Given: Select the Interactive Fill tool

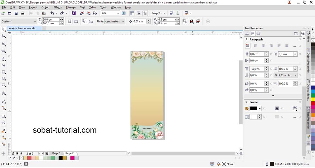Looking at the screenshot, I should [x=3, y=137].
